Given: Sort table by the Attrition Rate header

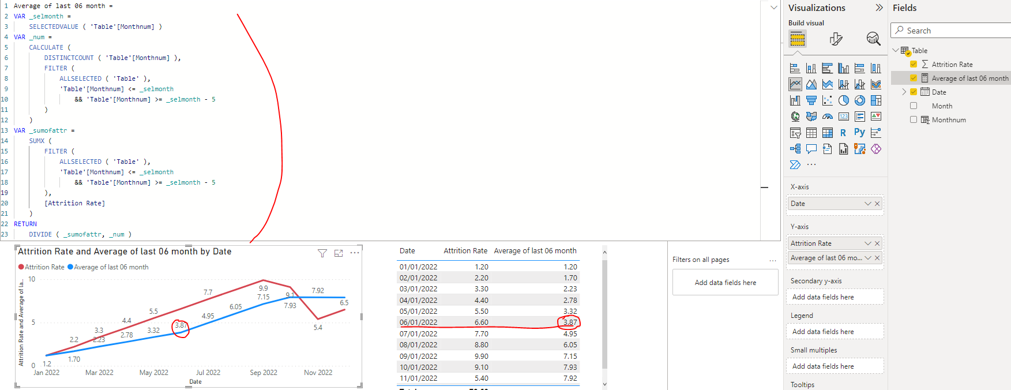Looking at the screenshot, I should (465, 251).
